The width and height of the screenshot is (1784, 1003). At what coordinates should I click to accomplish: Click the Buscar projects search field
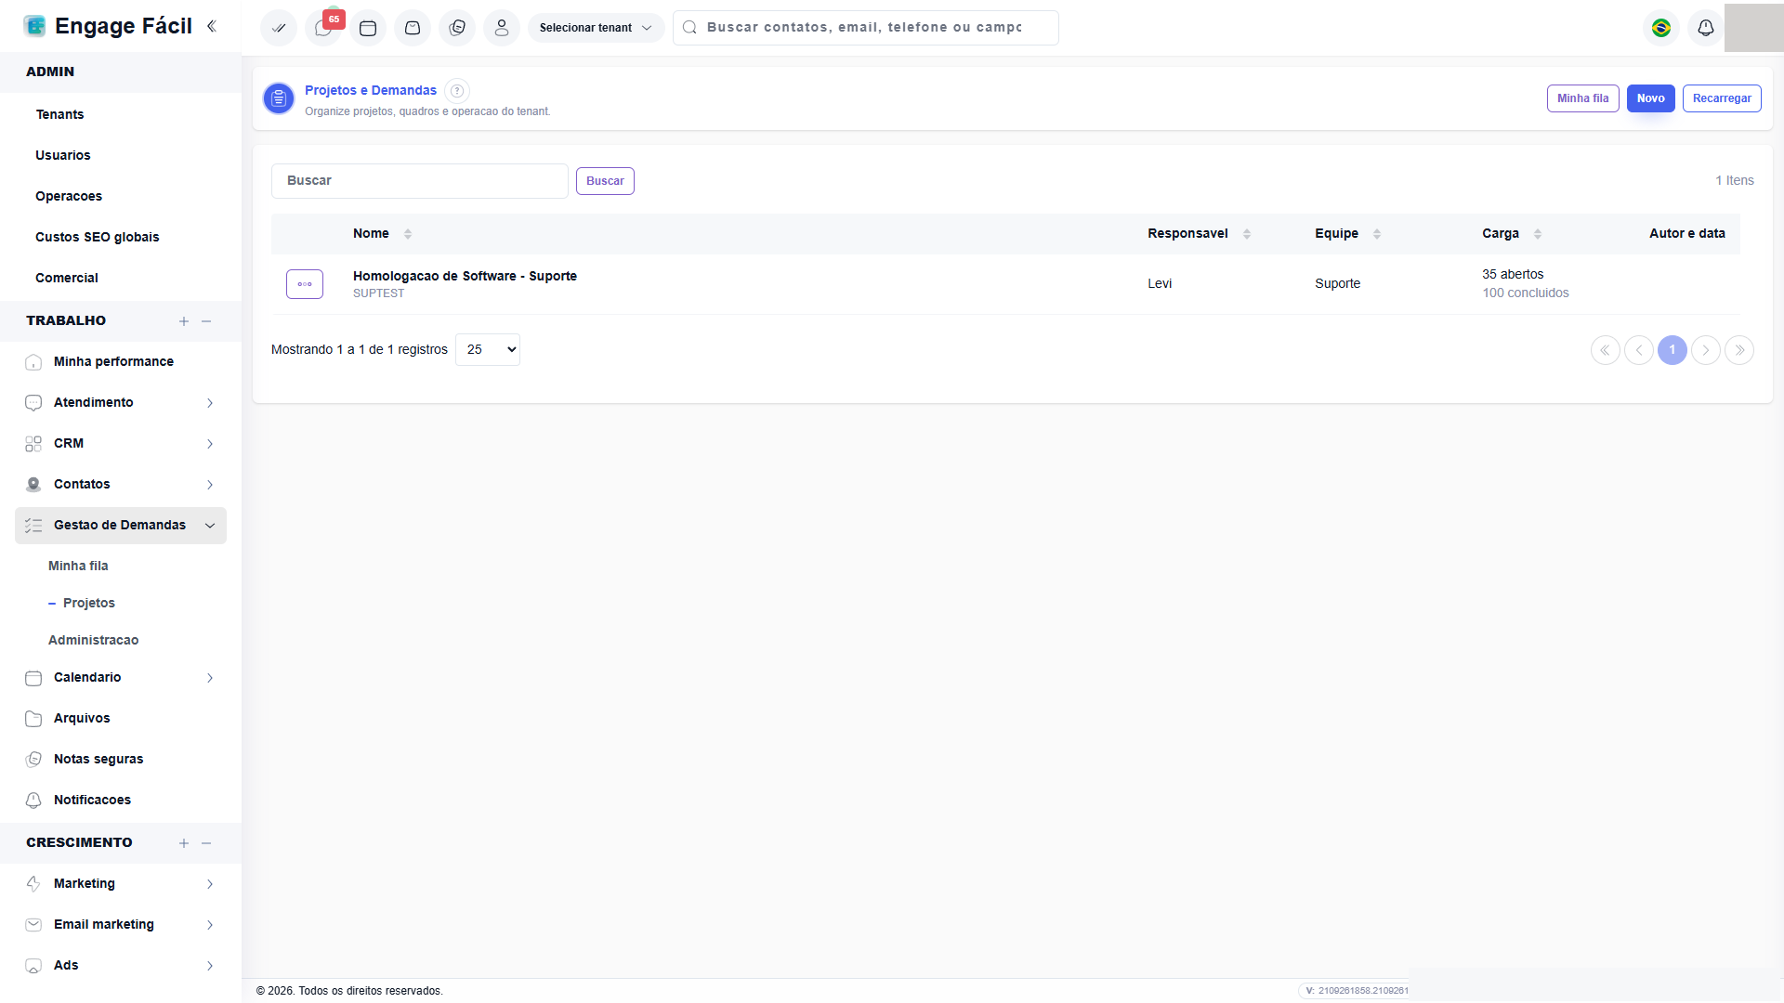pyautogui.click(x=420, y=181)
